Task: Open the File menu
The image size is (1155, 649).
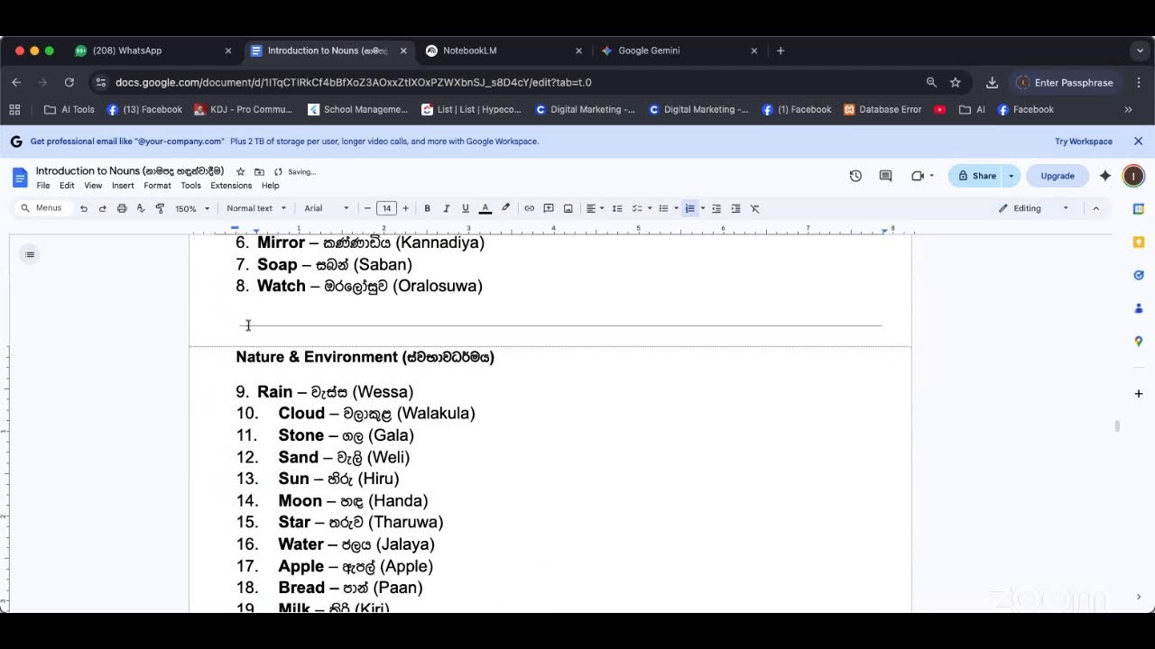Action: coord(42,186)
